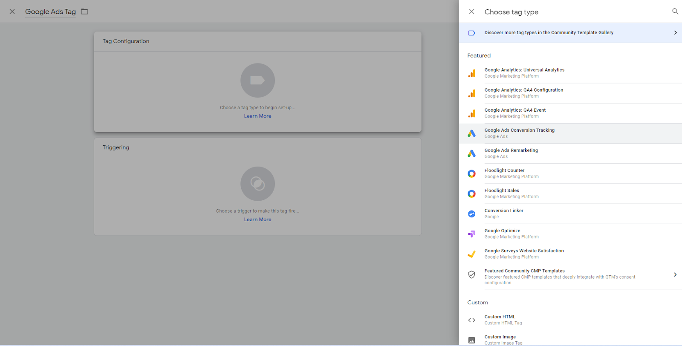Click the folder icon beside tag name
This screenshot has width=682, height=346.
click(84, 12)
